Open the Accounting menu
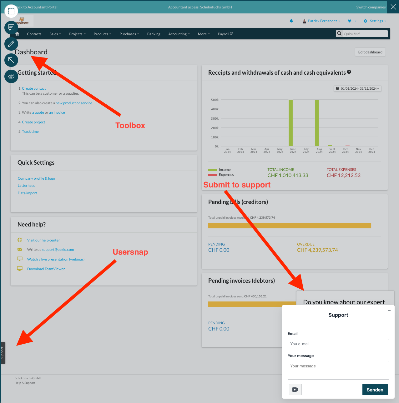Viewport: 399px width, 403px height. (x=179, y=34)
